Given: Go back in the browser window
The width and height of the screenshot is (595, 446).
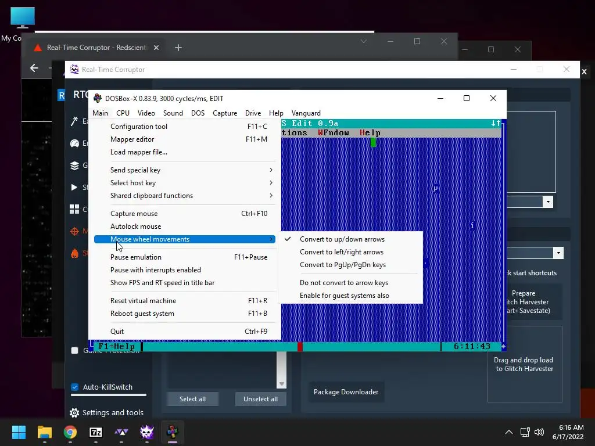Looking at the screenshot, I should coord(34,68).
